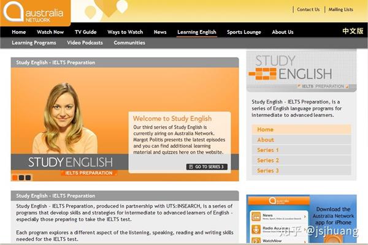
Task: Open Sports Lounge section
Action: pos(244,32)
